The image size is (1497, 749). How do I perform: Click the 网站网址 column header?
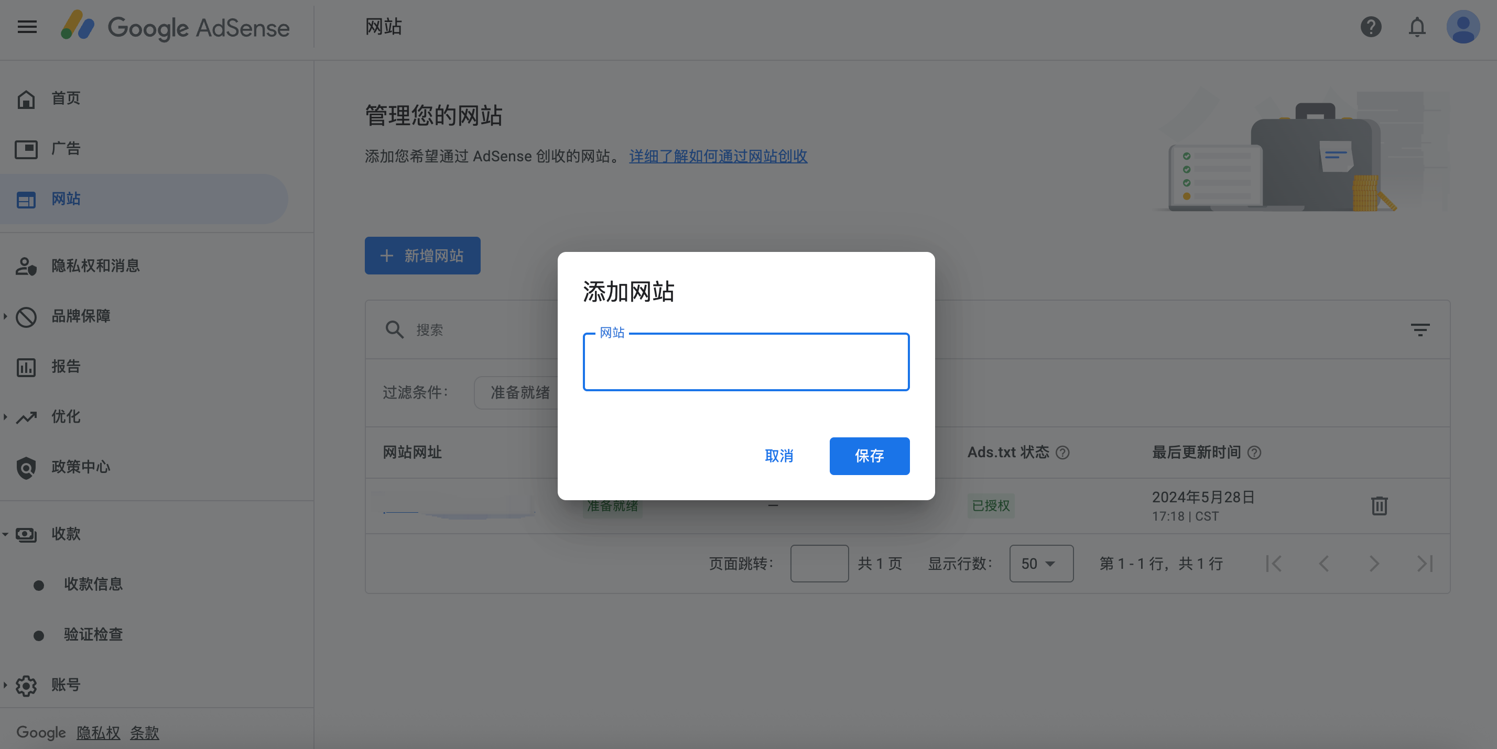pyautogui.click(x=412, y=453)
